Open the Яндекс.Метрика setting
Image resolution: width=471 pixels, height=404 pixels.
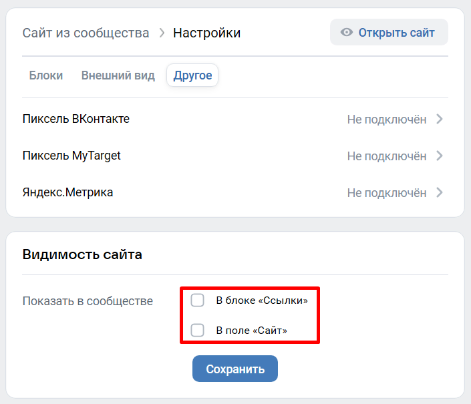(235, 192)
